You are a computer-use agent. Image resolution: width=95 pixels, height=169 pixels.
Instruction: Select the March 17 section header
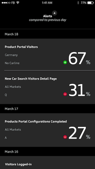coord(47,109)
